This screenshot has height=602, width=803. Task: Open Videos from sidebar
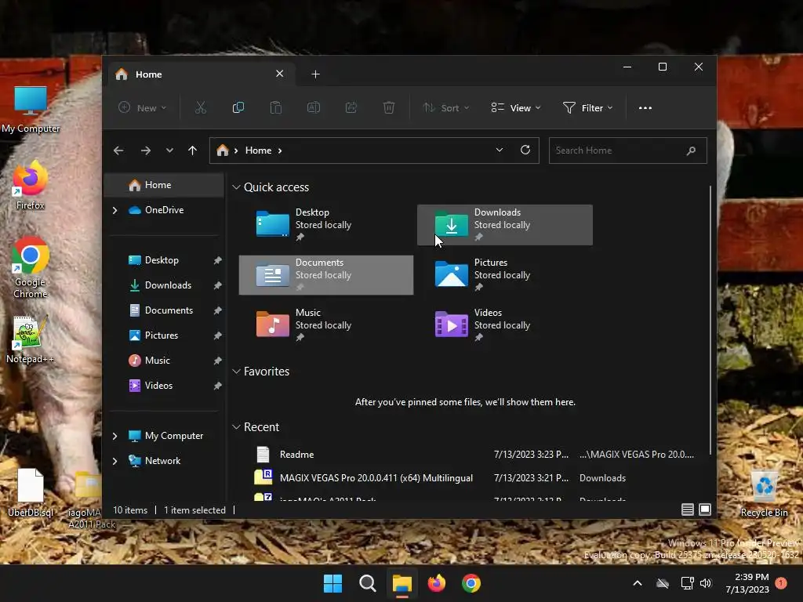point(158,386)
